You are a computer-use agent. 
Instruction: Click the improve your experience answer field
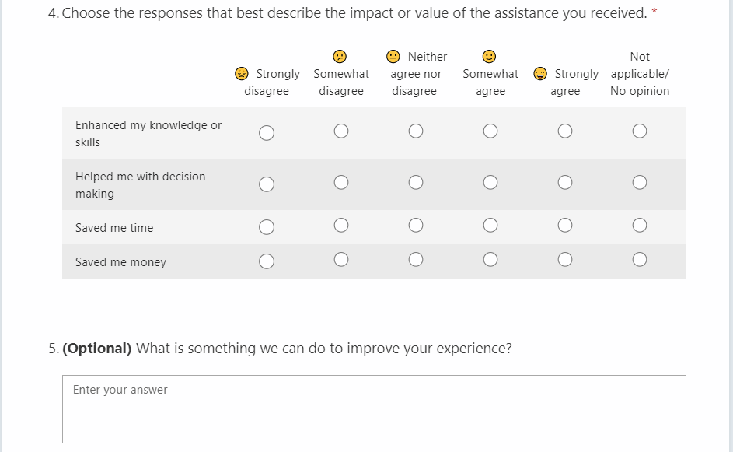click(x=374, y=409)
